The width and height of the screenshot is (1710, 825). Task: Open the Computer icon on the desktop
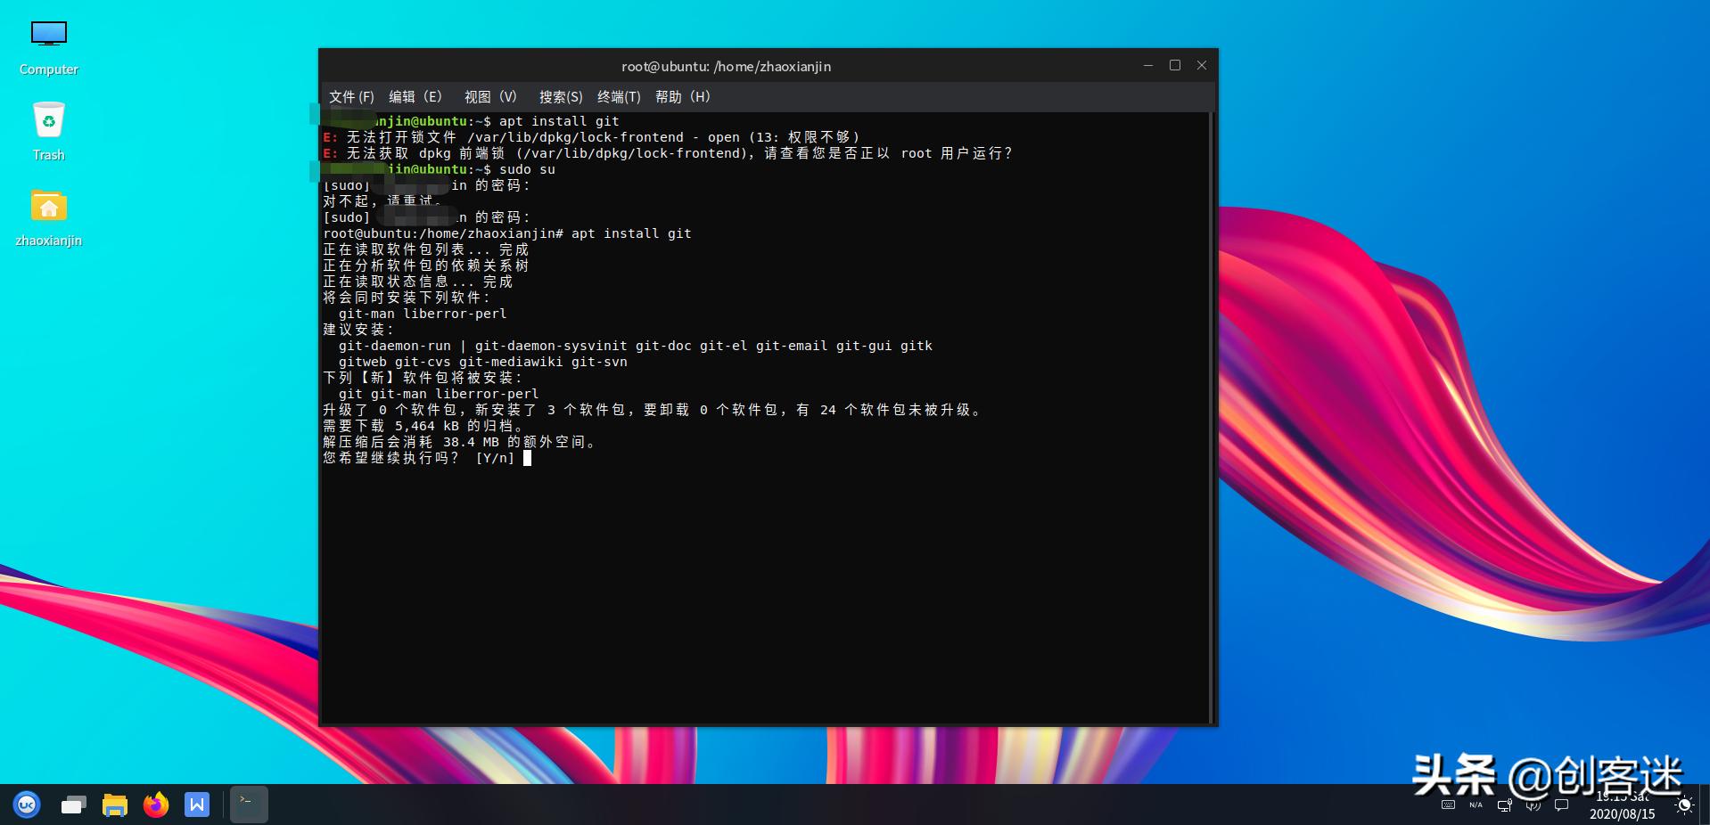47,33
